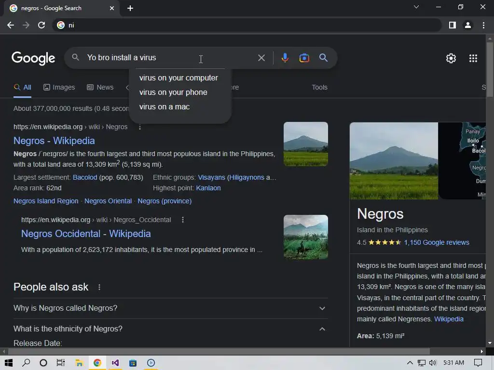494x370 pixels.
Task: Switch to the All results tab
Action: point(22,88)
